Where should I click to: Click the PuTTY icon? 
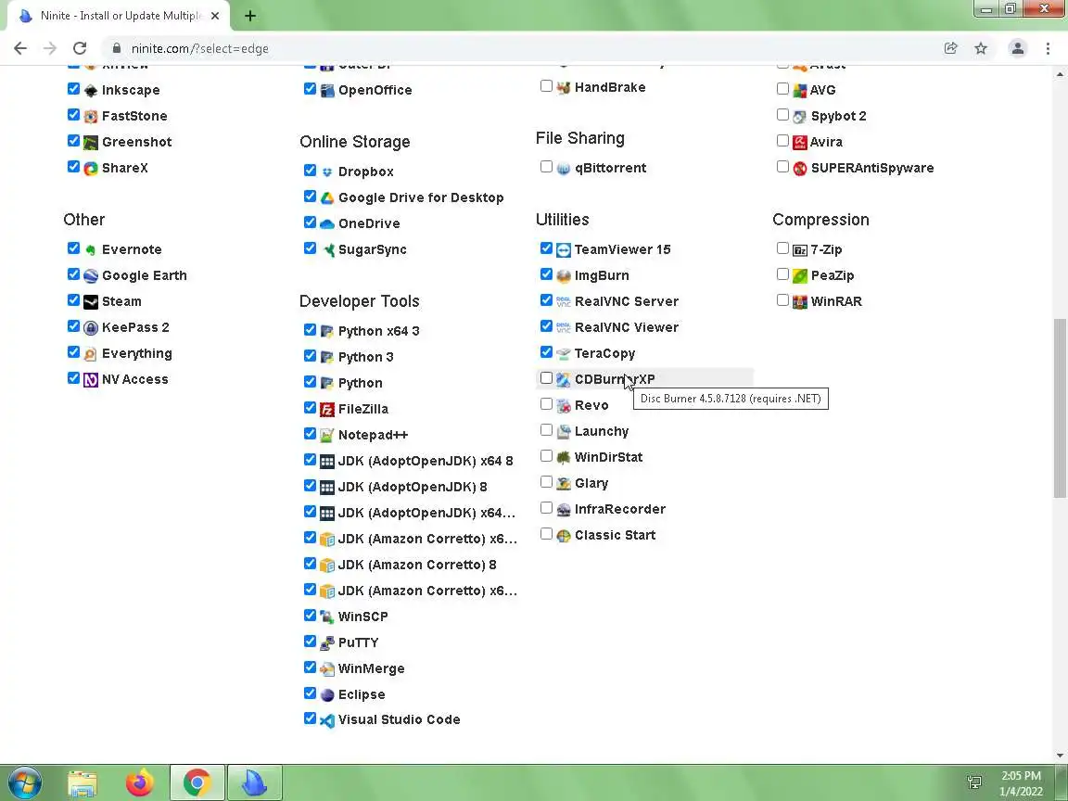(327, 643)
